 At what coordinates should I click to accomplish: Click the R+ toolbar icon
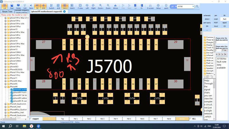click(142, 6)
